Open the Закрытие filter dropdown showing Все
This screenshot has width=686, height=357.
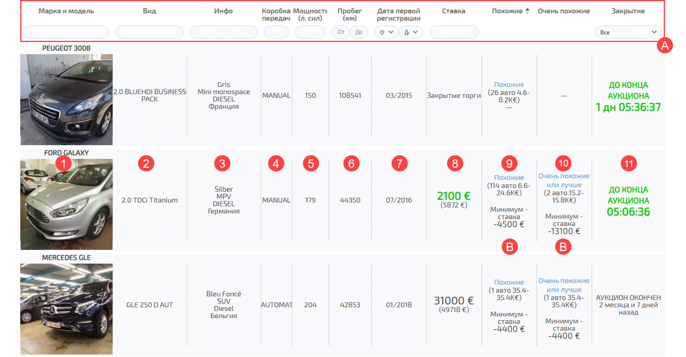coord(628,32)
